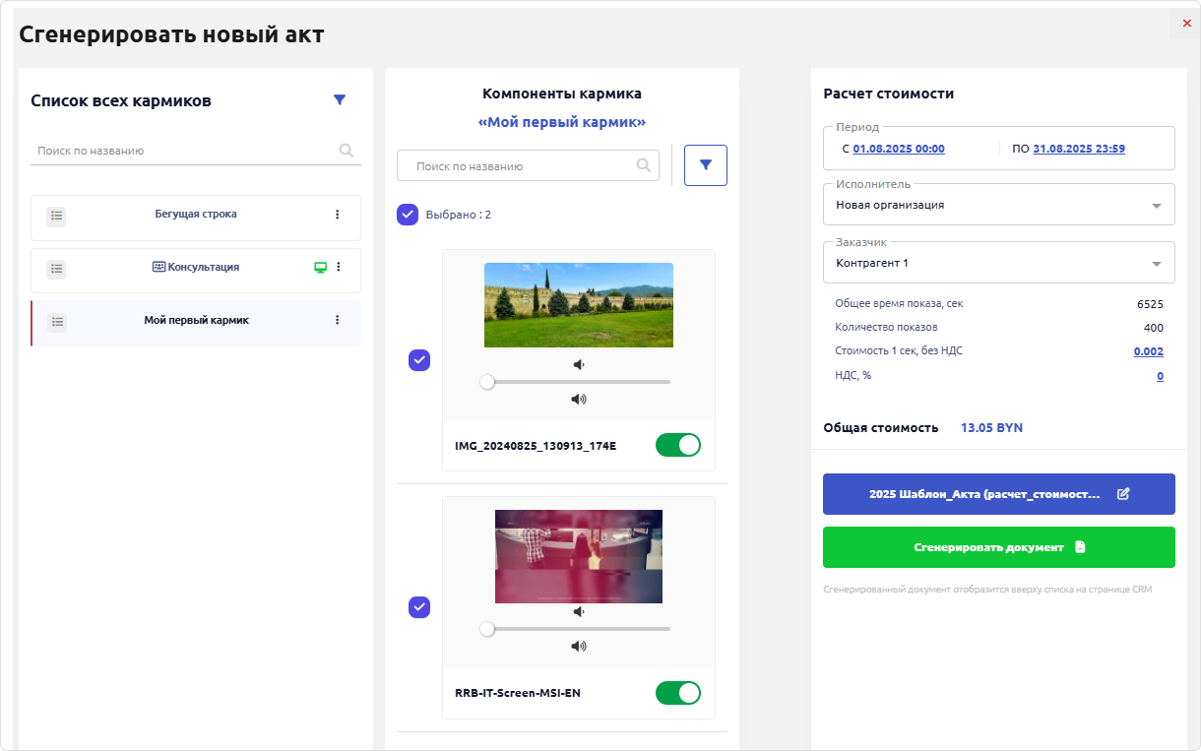
Task: Open the filter button in Компоненты кармика panel
Action: (x=705, y=165)
